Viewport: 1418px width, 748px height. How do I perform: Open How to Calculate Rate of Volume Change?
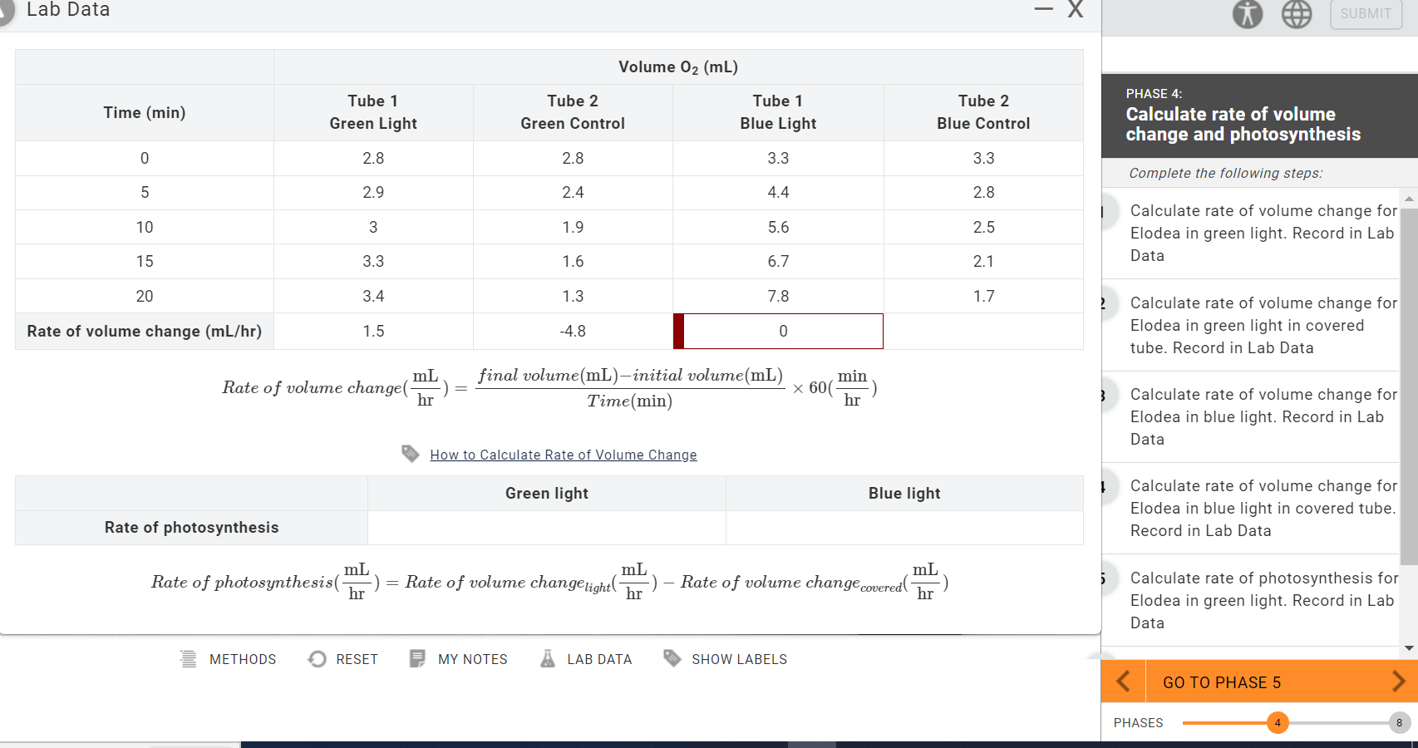coord(563,455)
